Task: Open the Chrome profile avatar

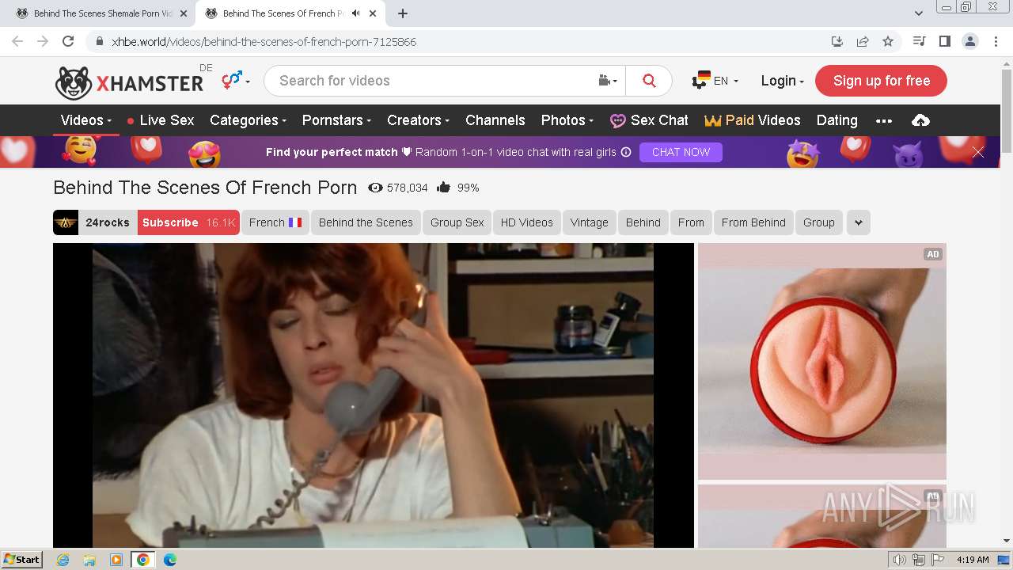Action: pos(970,41)
